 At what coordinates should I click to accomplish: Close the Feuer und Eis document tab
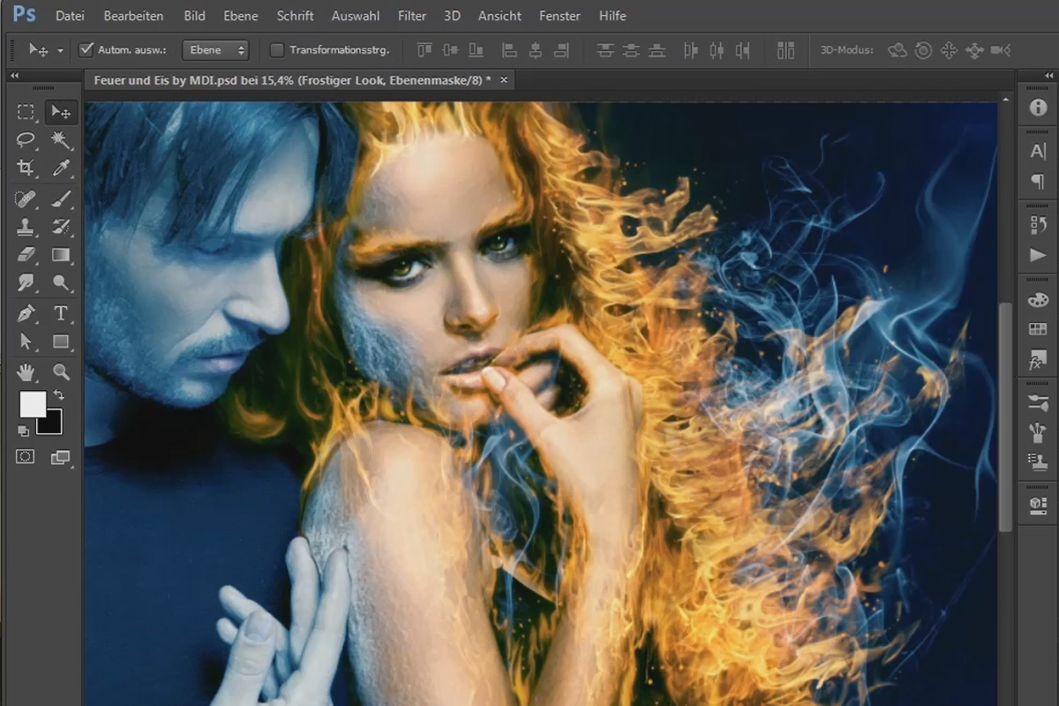pos(504,79)
